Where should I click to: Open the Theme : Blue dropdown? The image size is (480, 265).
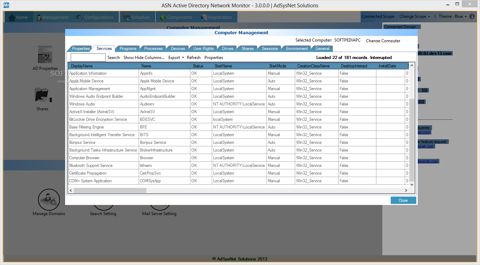453,16
